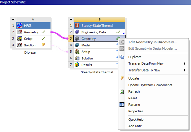This screenshot has height=132, width=191.
Task: Click the lightning update status of HFSS Solution
Action: [x=43, y=45]
